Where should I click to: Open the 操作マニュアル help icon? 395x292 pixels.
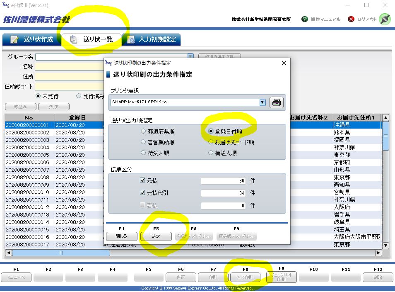pos(305,19)
